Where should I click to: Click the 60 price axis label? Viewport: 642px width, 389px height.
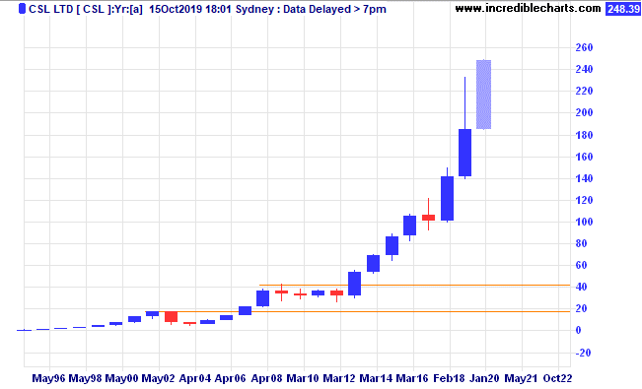[581, 265]
